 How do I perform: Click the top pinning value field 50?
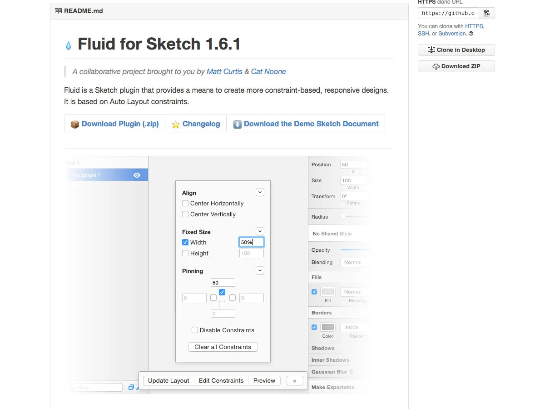click(x=223, y=283)
